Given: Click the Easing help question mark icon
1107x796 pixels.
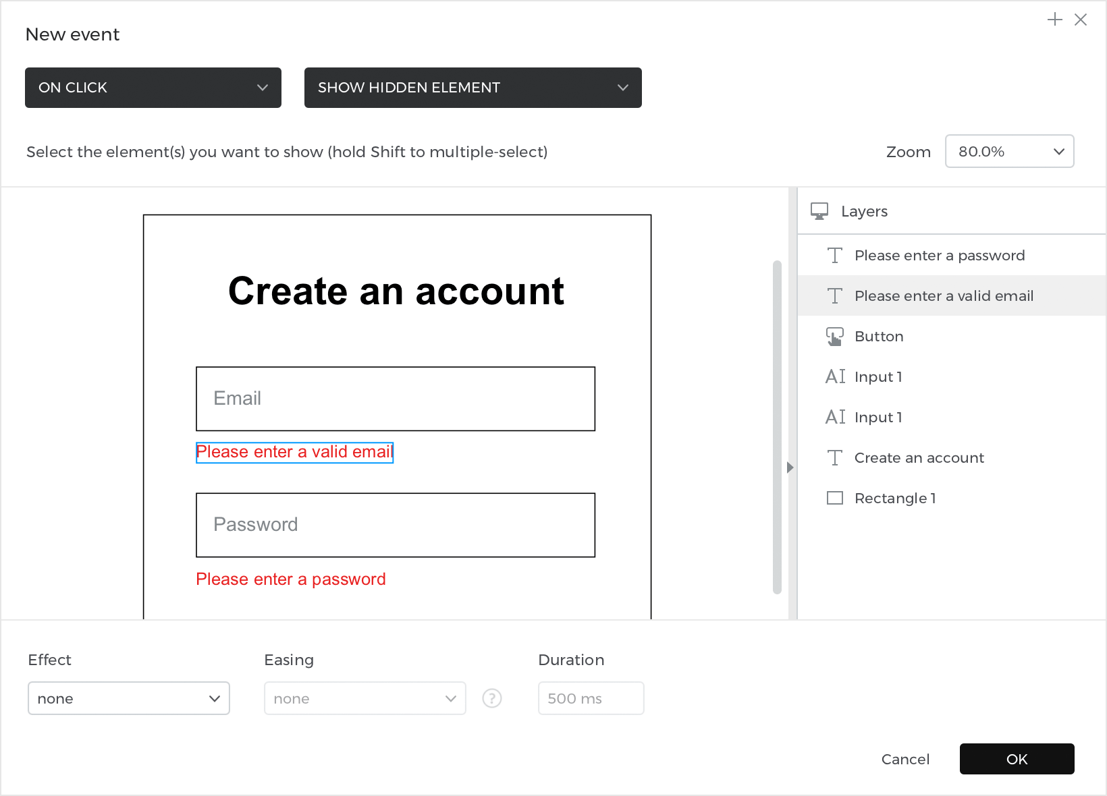Looking at the screenshot, I should 492,698.
